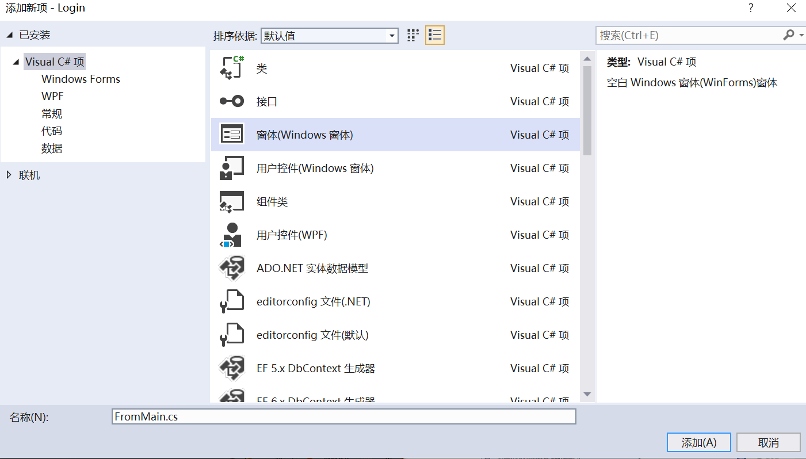Select 常规 category in tree
Image resolution: width=806 pixels, height=459 pixels.
(x=52, y=114)
